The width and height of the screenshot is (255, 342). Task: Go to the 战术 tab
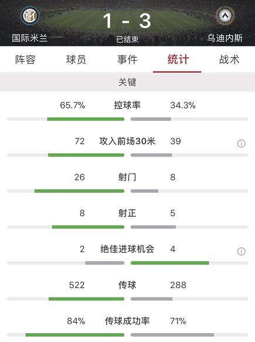[229, 60]
